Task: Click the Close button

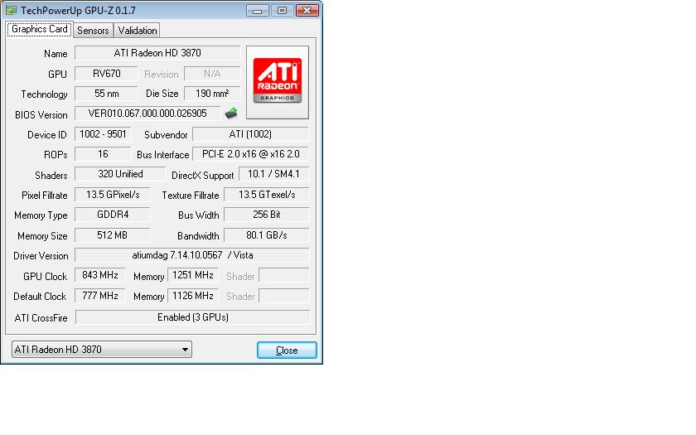Action: (x=287, y=350)
